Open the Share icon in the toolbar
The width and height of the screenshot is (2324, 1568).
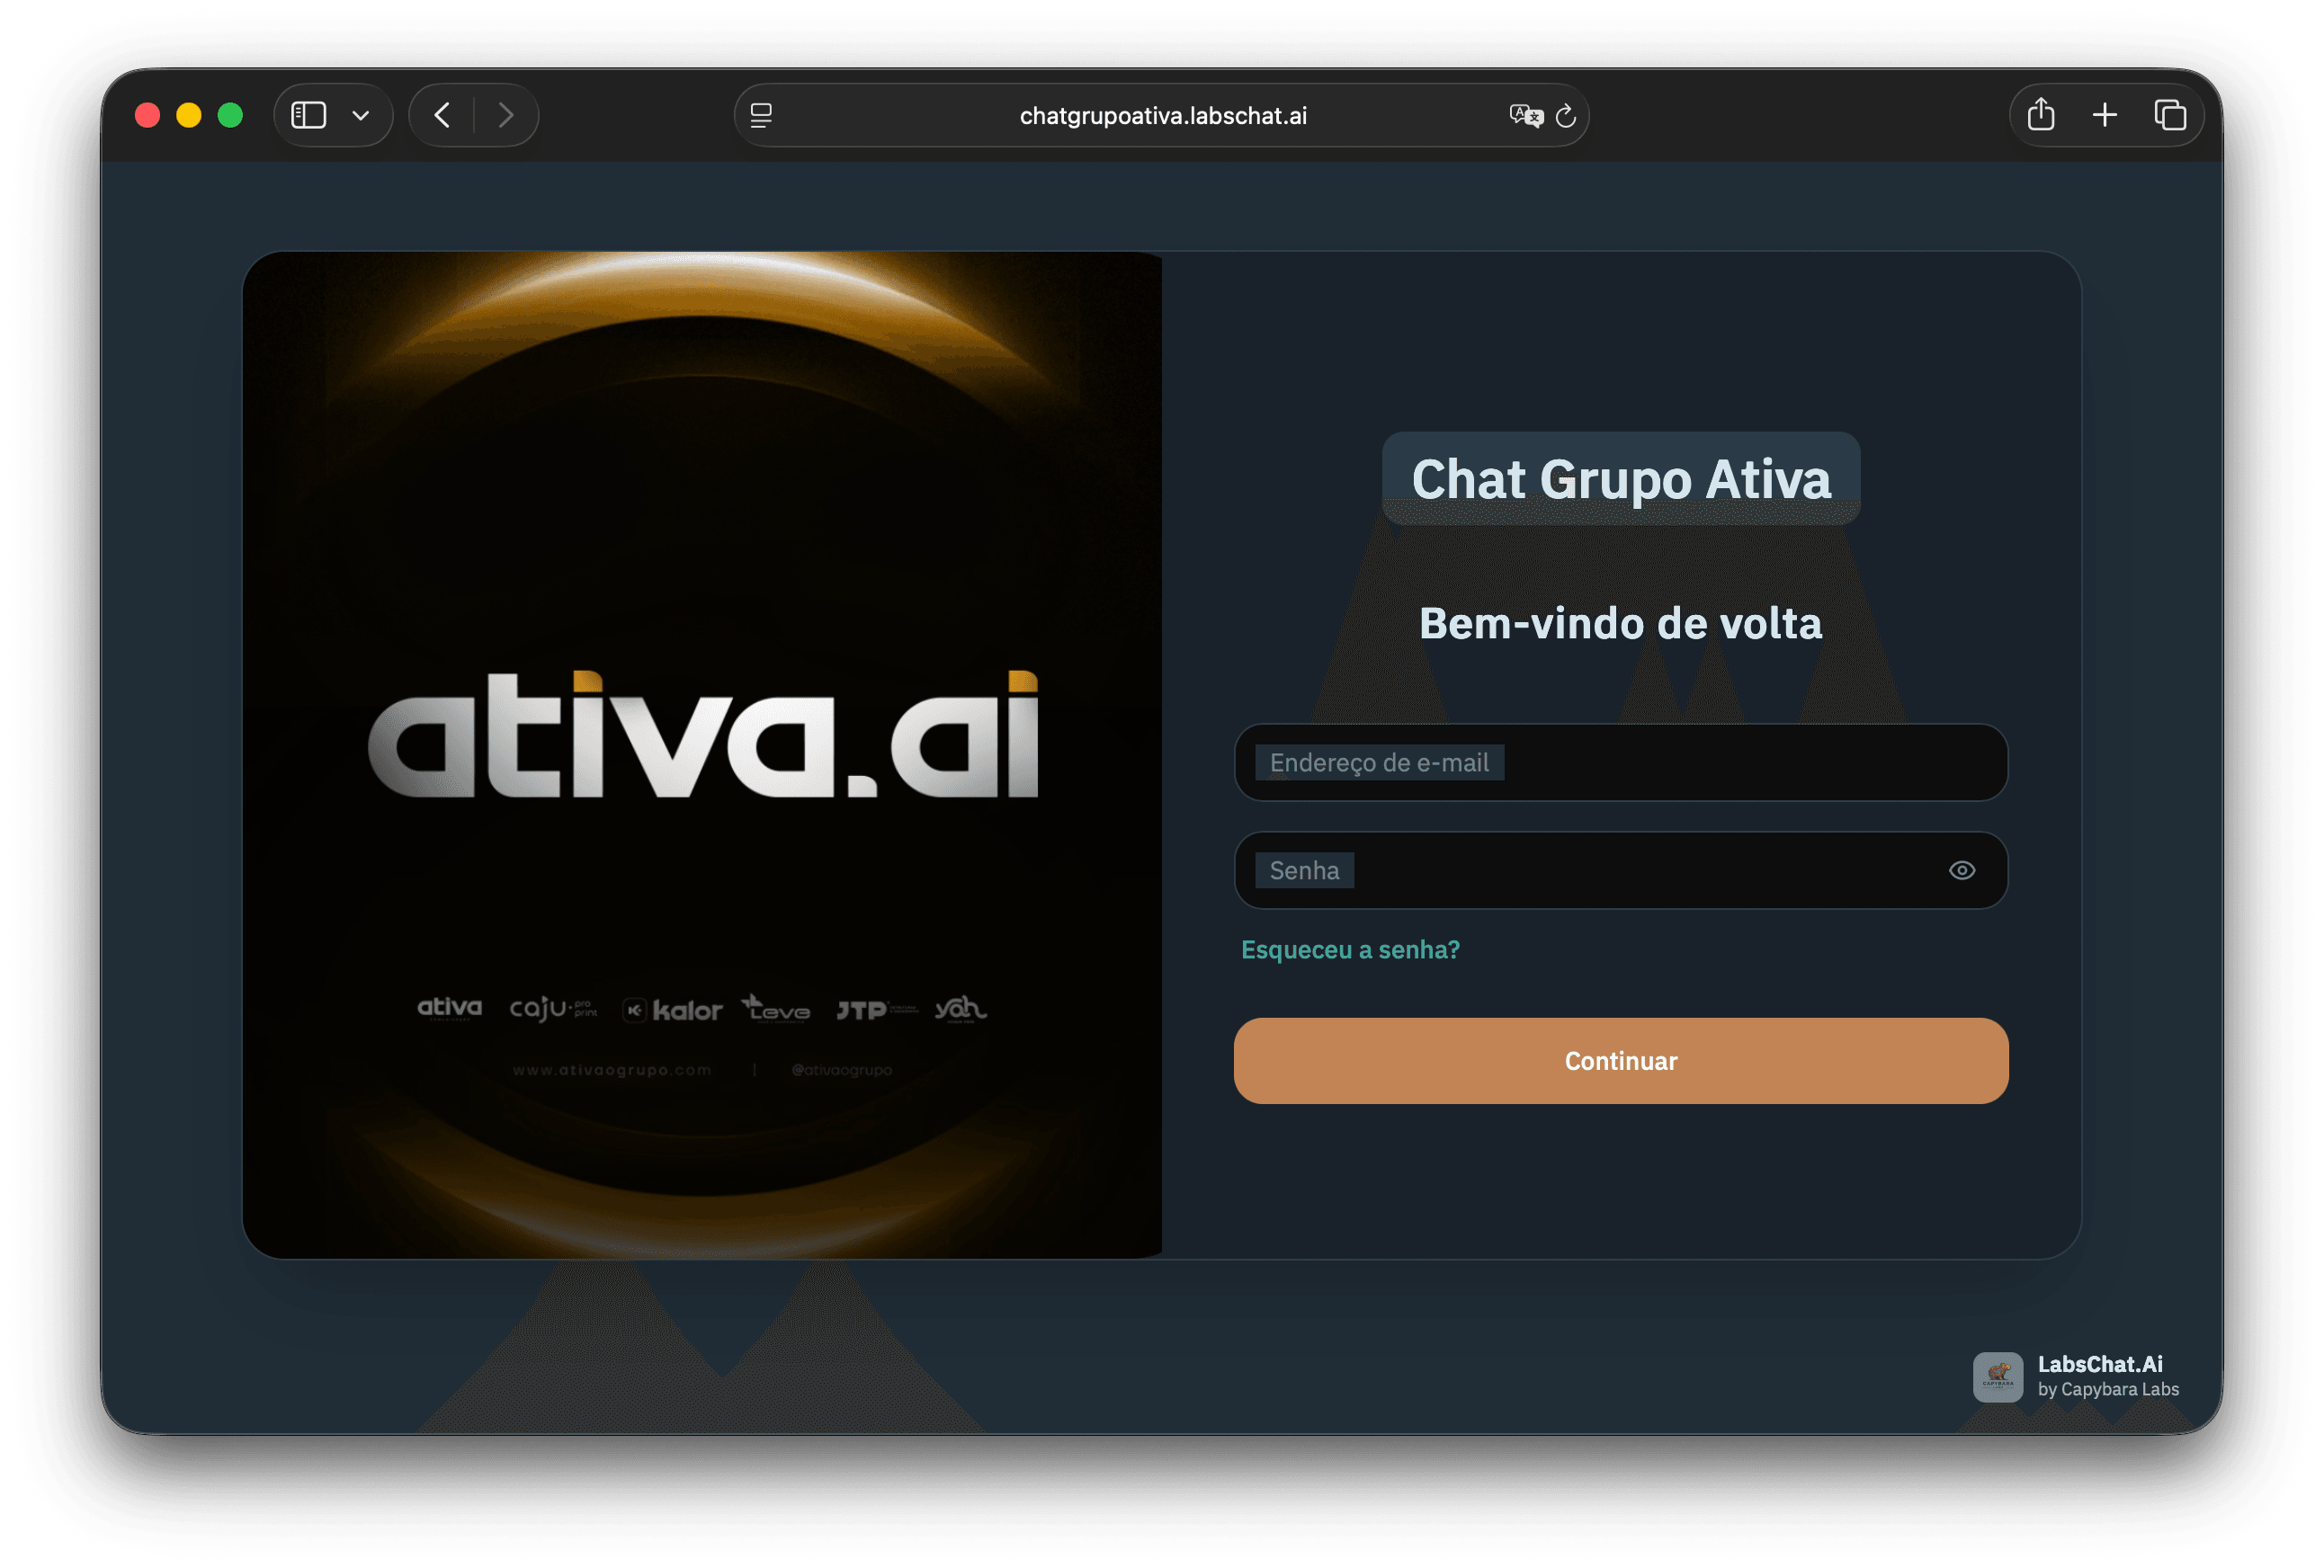[x=2041, y=115]
